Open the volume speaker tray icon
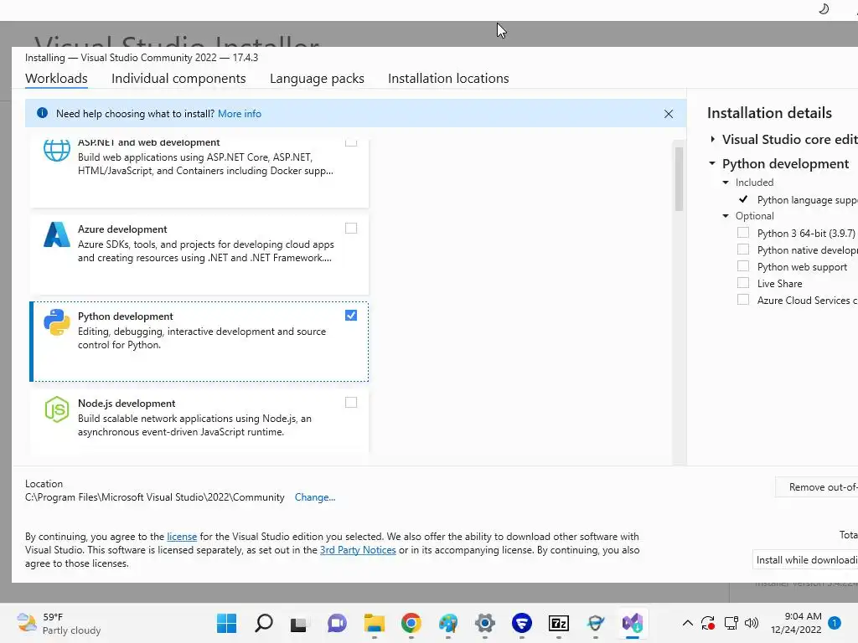Screen dimensions: 858x643 [752, 623]
